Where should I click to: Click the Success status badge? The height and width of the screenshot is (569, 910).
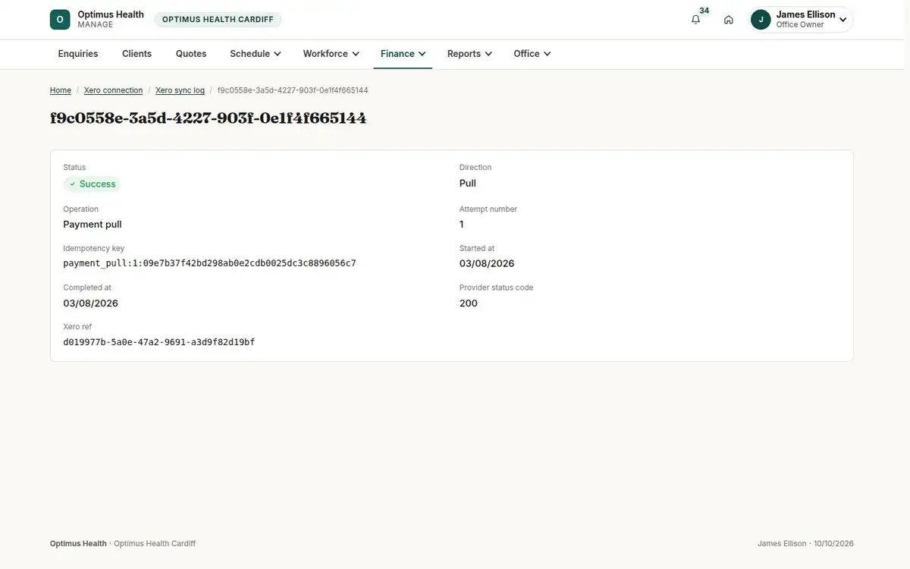pos(92,184)
